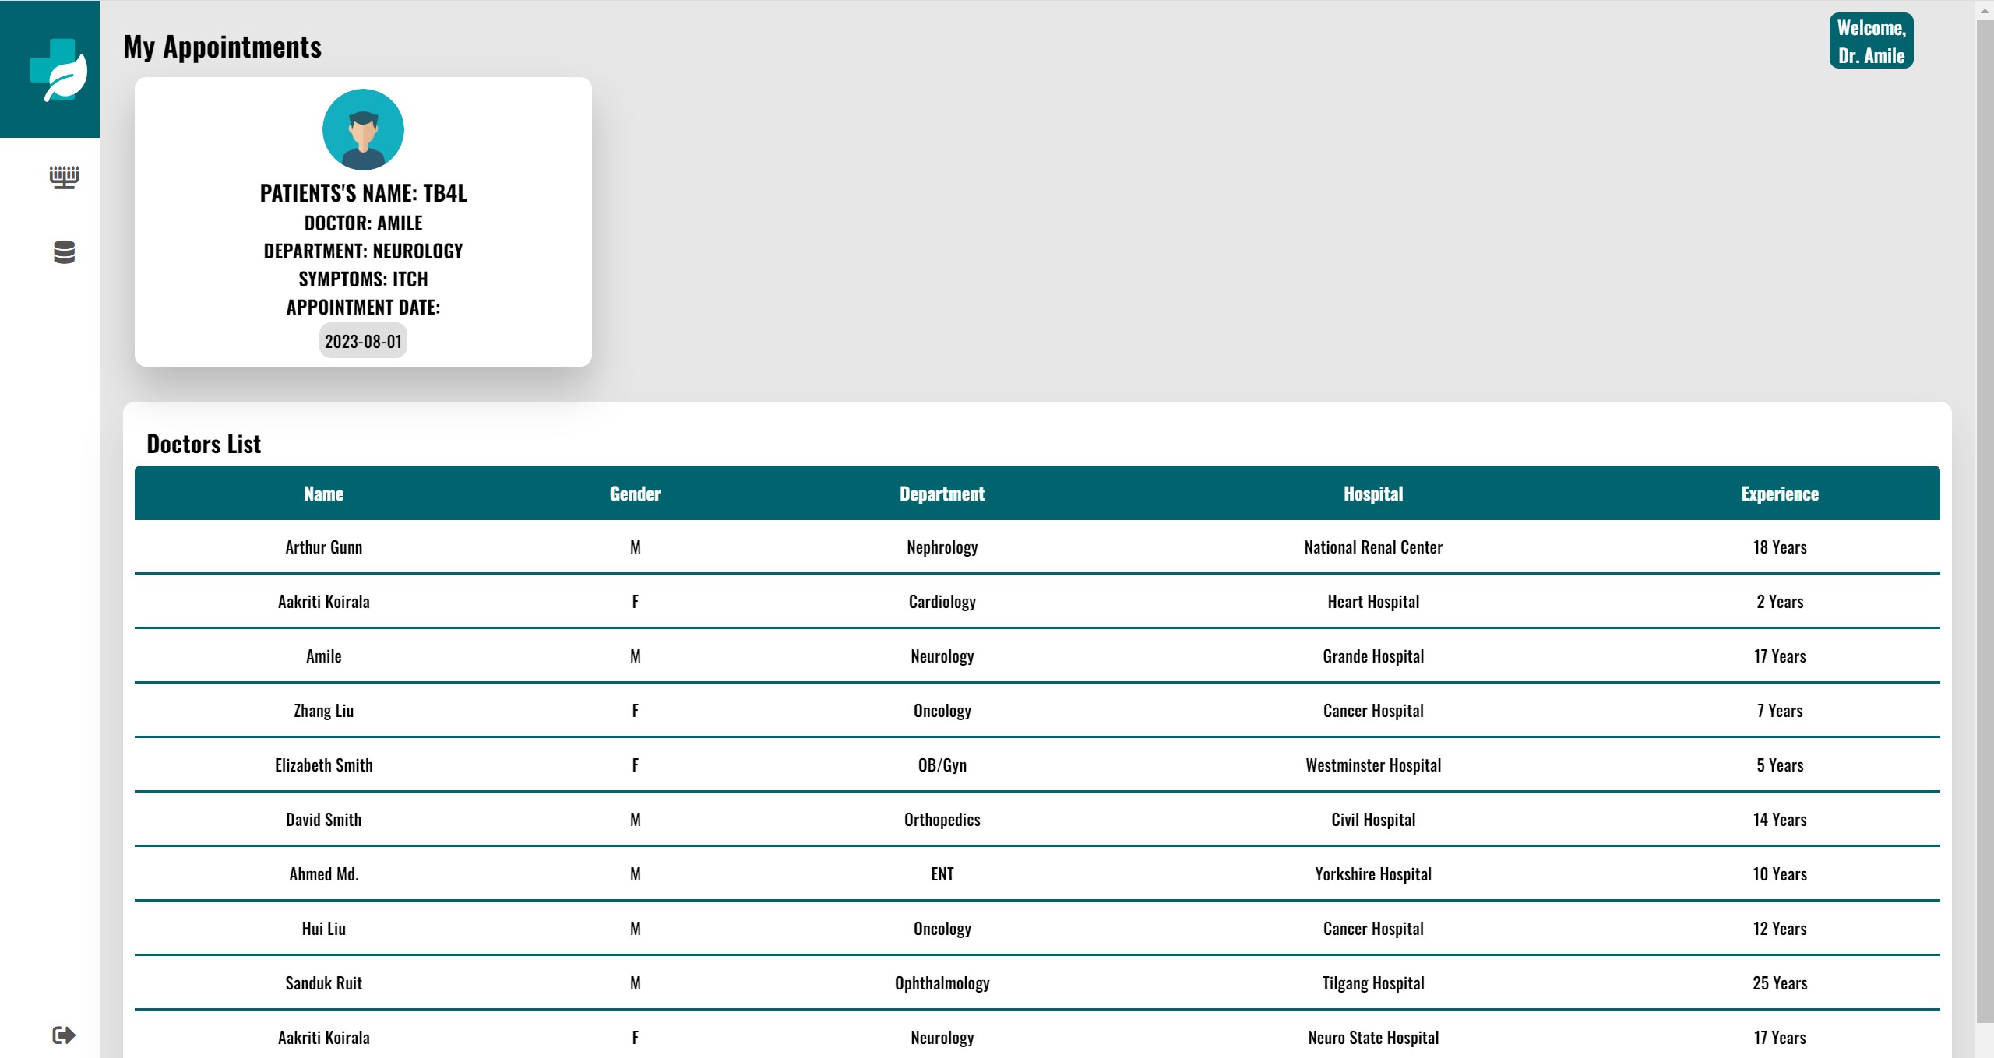Click the appointment card for patient TB4L
The width and height of the screenshot is (1994, 1058).
coord(363,222)
